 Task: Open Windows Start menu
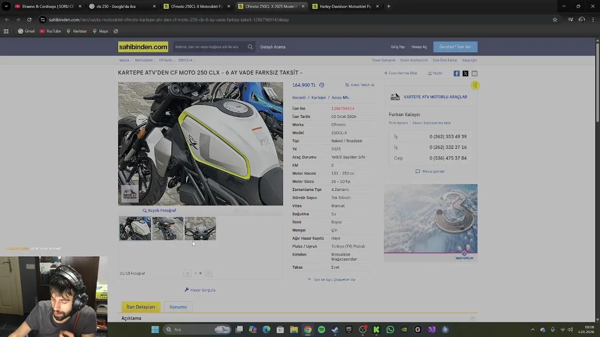[x=155, y=330]
